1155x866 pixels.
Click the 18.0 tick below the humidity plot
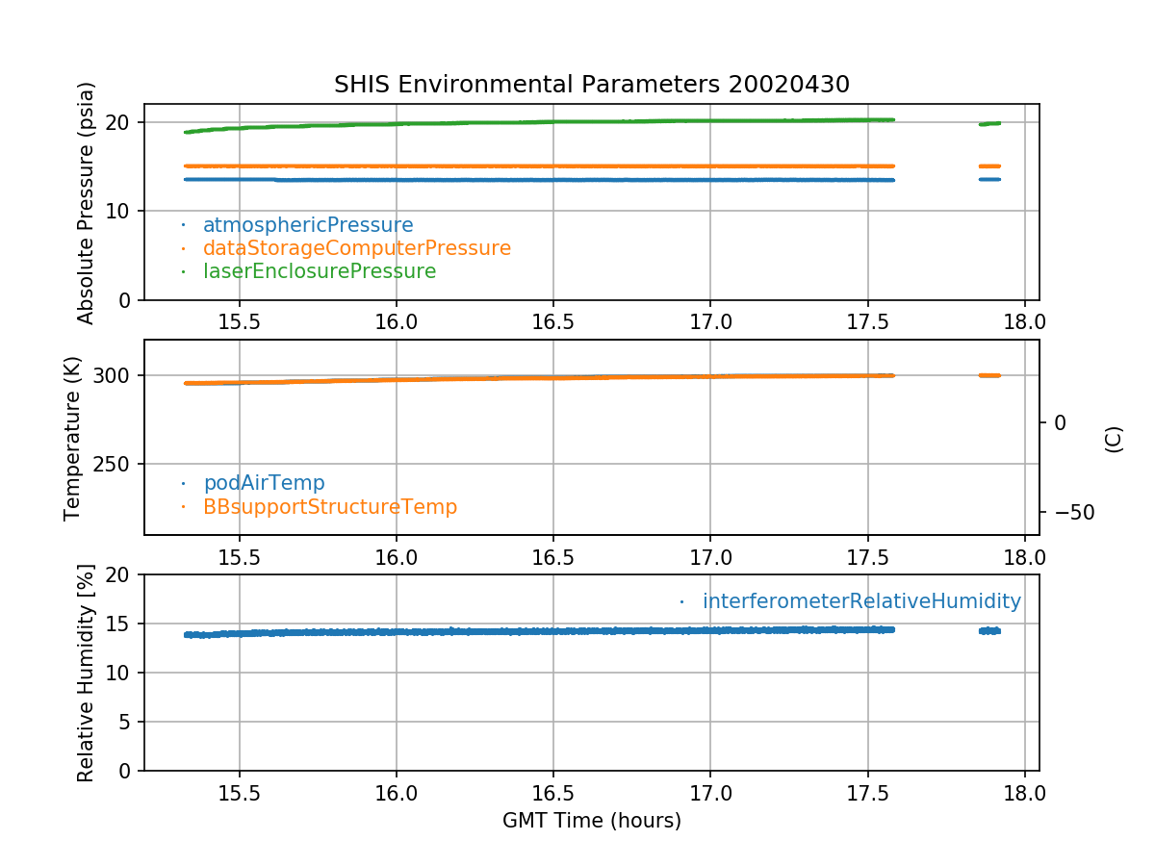(1024, 795)
